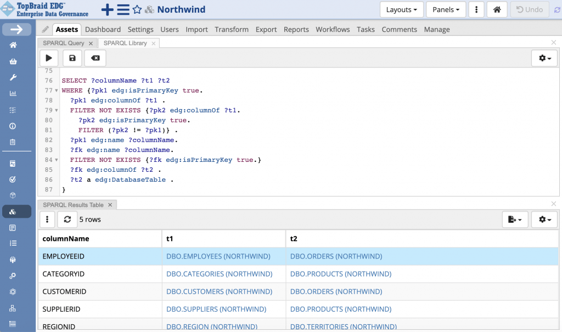
Task: Open results table gear settings dropdown
Action: point(544,220)
